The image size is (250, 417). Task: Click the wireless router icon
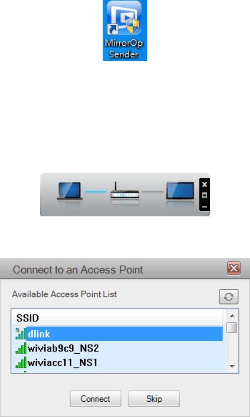tap(125, 191)
